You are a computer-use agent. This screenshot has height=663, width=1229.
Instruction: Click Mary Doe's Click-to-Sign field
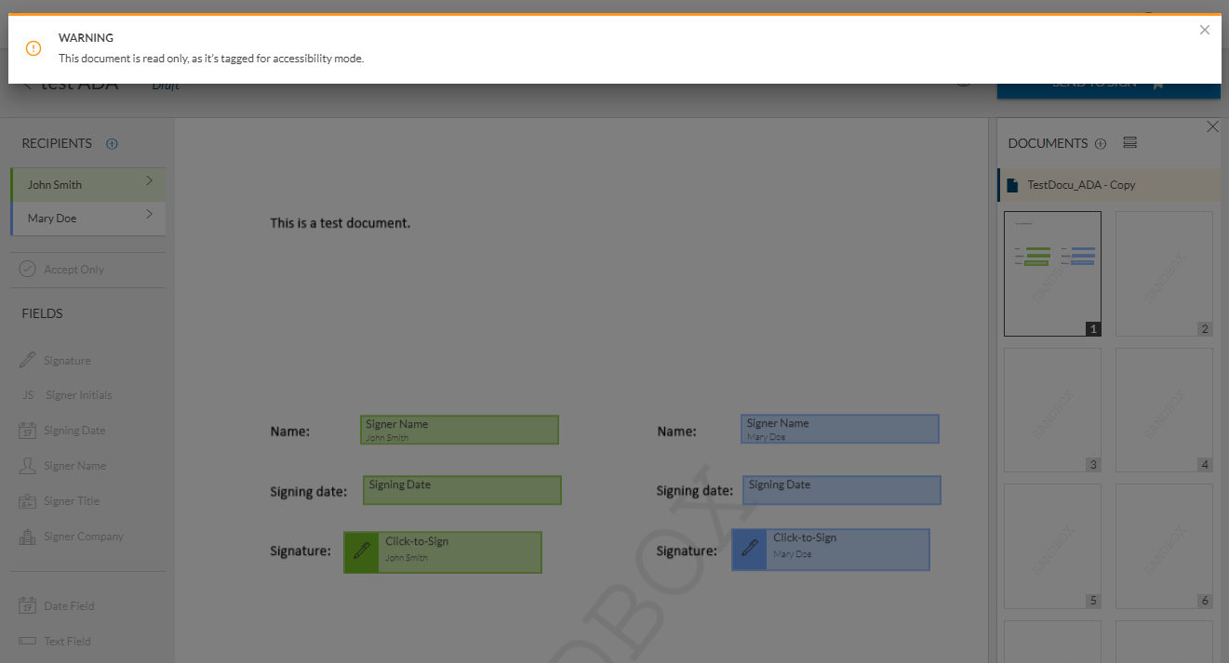[x=831, y=550]
